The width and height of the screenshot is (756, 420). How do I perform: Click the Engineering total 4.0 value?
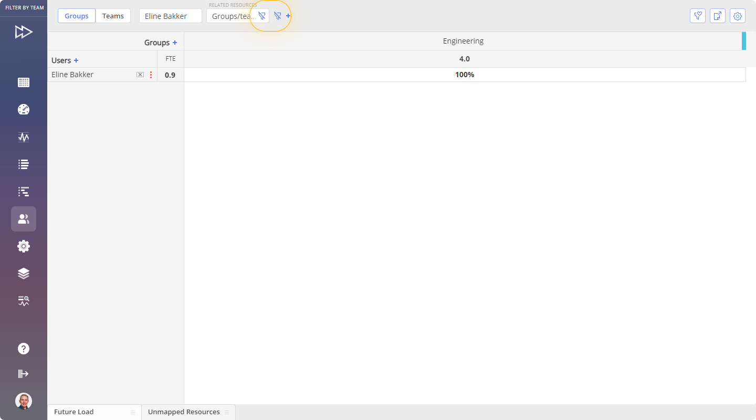click(465, 59)
